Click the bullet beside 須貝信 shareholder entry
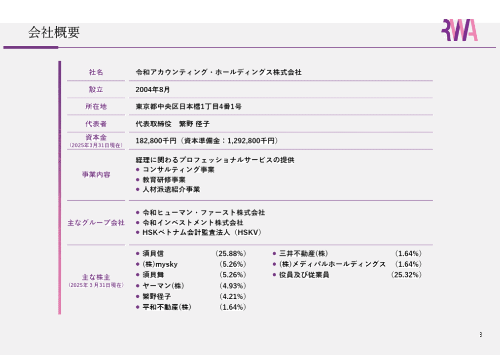The width and height of the screenshot is (500, 355). coord(137,253)
